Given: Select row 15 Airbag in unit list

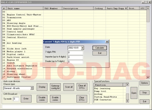Looking at the screenshot, I should click(74, 71).
